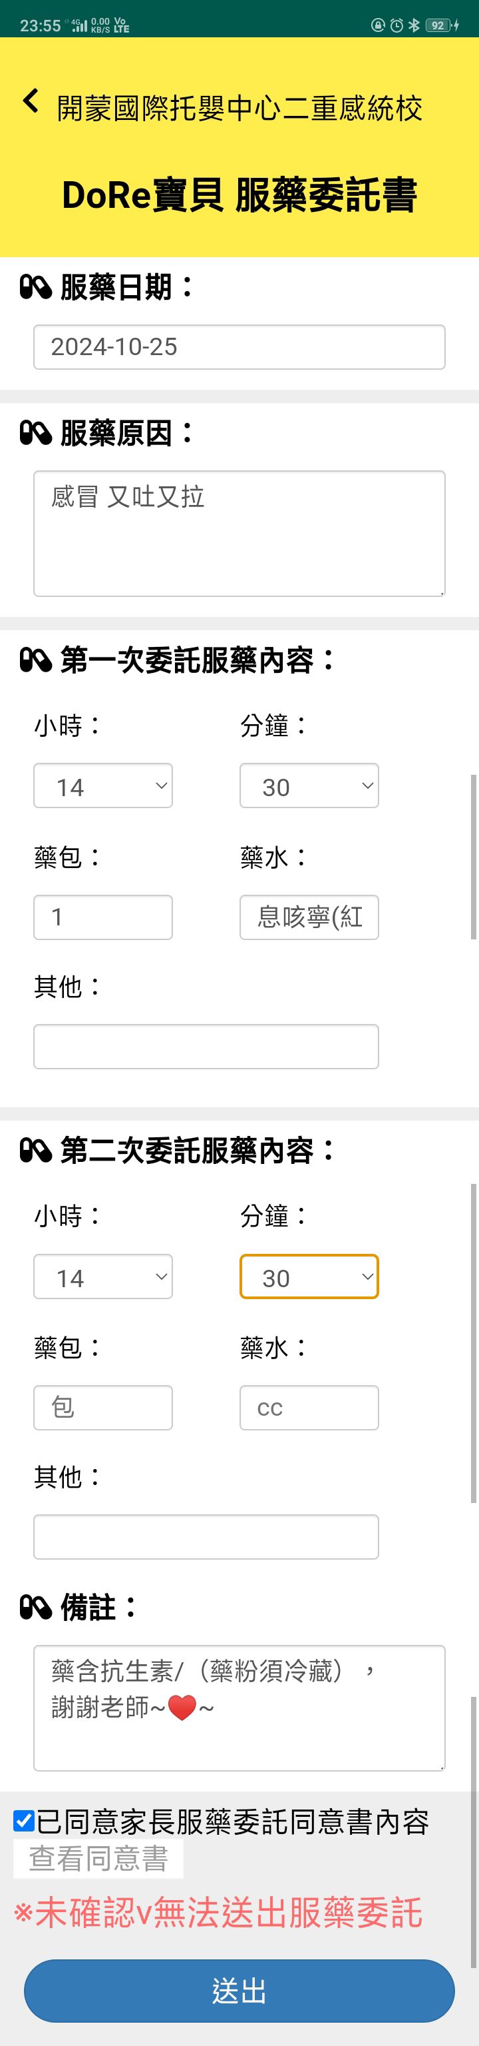
Task: Open second dose 小時 dropdown showing 14
Action: coord(103,1277)
